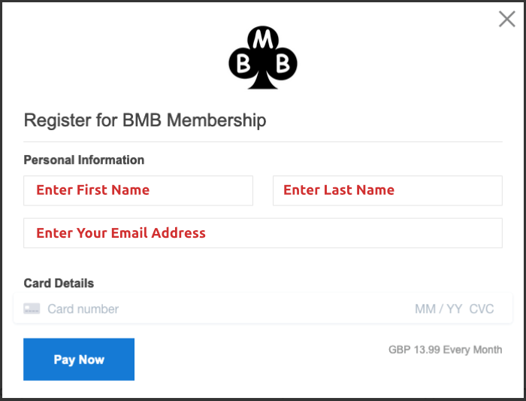Screen dimensions: 526x401
Task: Select the MM / YY expiry field
Action: coord(438,309)
